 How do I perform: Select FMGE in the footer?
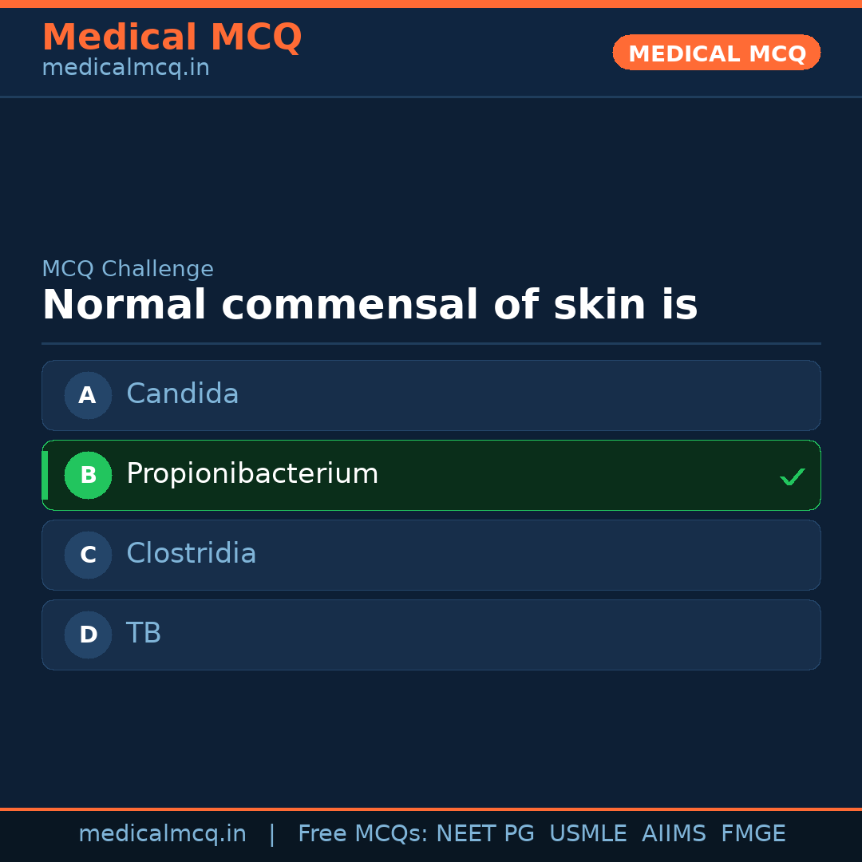pos(753,834)
